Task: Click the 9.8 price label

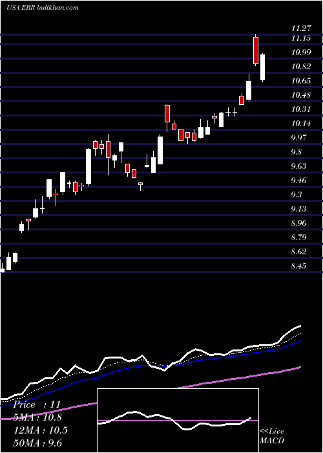Action: [297, 152]
